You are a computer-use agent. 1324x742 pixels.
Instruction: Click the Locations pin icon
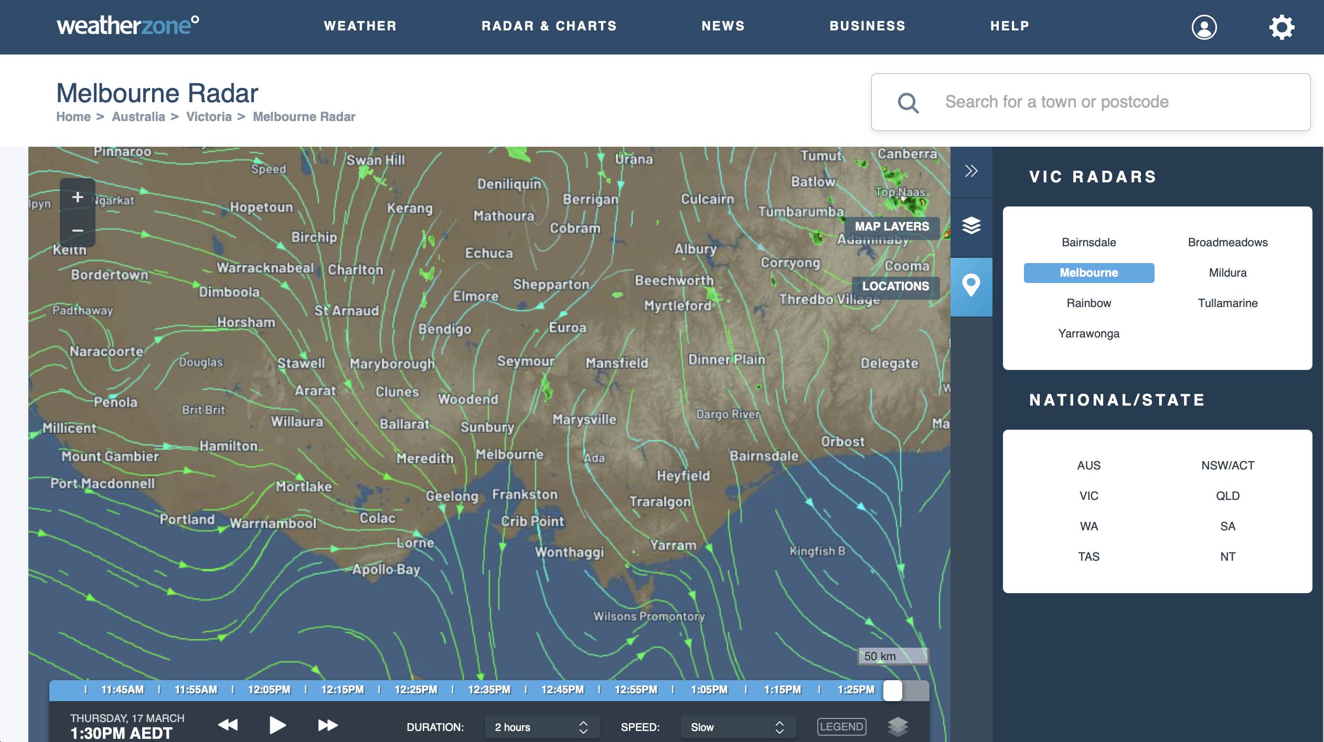pos(971,286)
